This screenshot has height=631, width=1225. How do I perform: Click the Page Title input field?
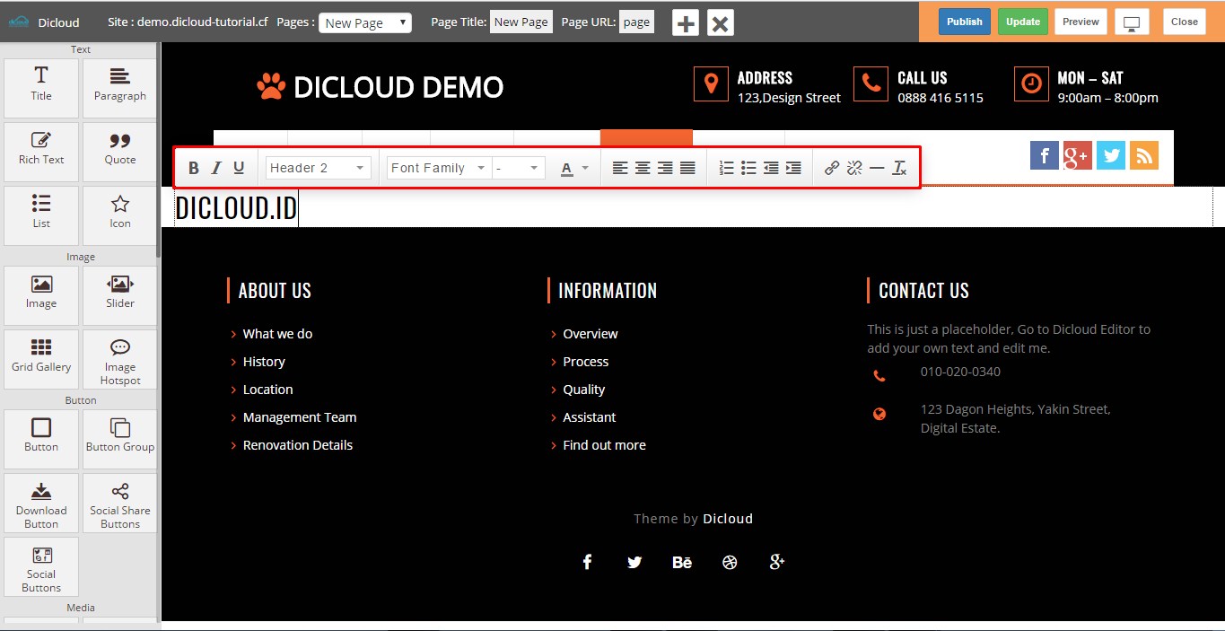521,22
